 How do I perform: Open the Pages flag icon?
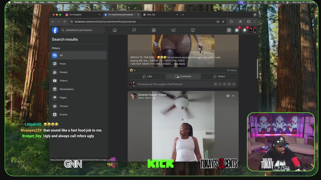click(x=134, y=30)
